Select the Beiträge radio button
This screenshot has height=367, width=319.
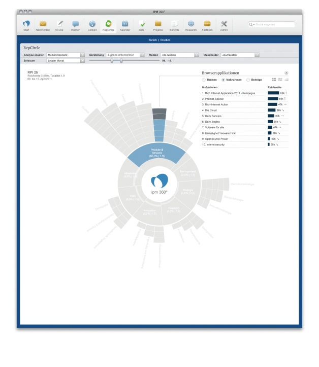pos(248,80)
